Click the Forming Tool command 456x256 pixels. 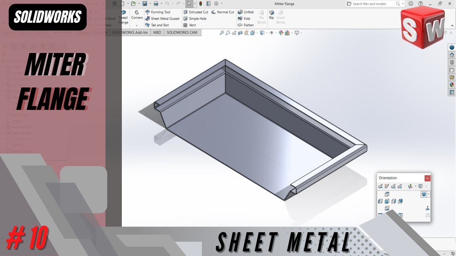(x=157, y=12)
